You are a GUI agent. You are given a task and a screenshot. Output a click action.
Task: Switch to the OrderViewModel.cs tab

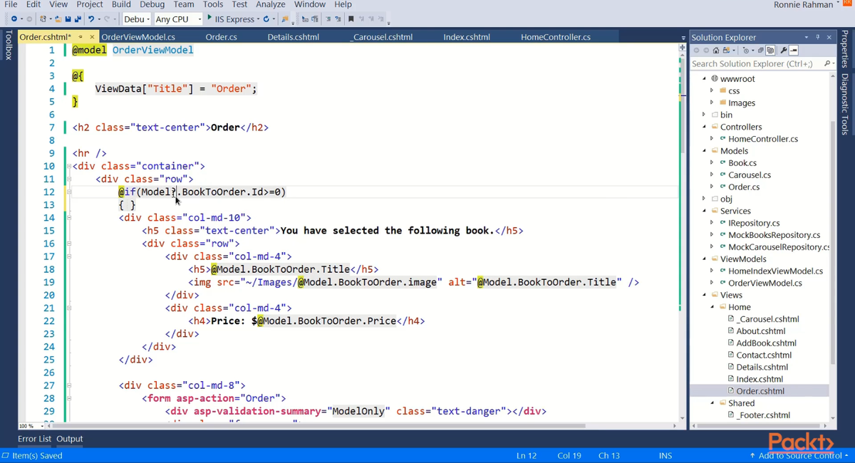click(138, 37)
